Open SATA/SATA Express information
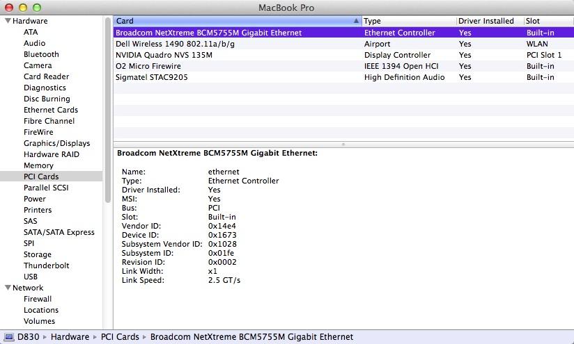Image resolution: width=574 pixels, height=344 pixels. point(59,232)
